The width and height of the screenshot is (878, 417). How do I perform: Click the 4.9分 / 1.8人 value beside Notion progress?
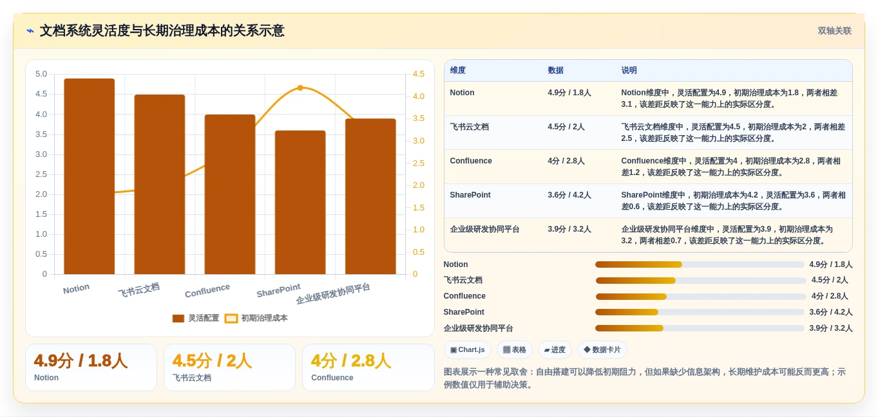(x=831, y=264)
